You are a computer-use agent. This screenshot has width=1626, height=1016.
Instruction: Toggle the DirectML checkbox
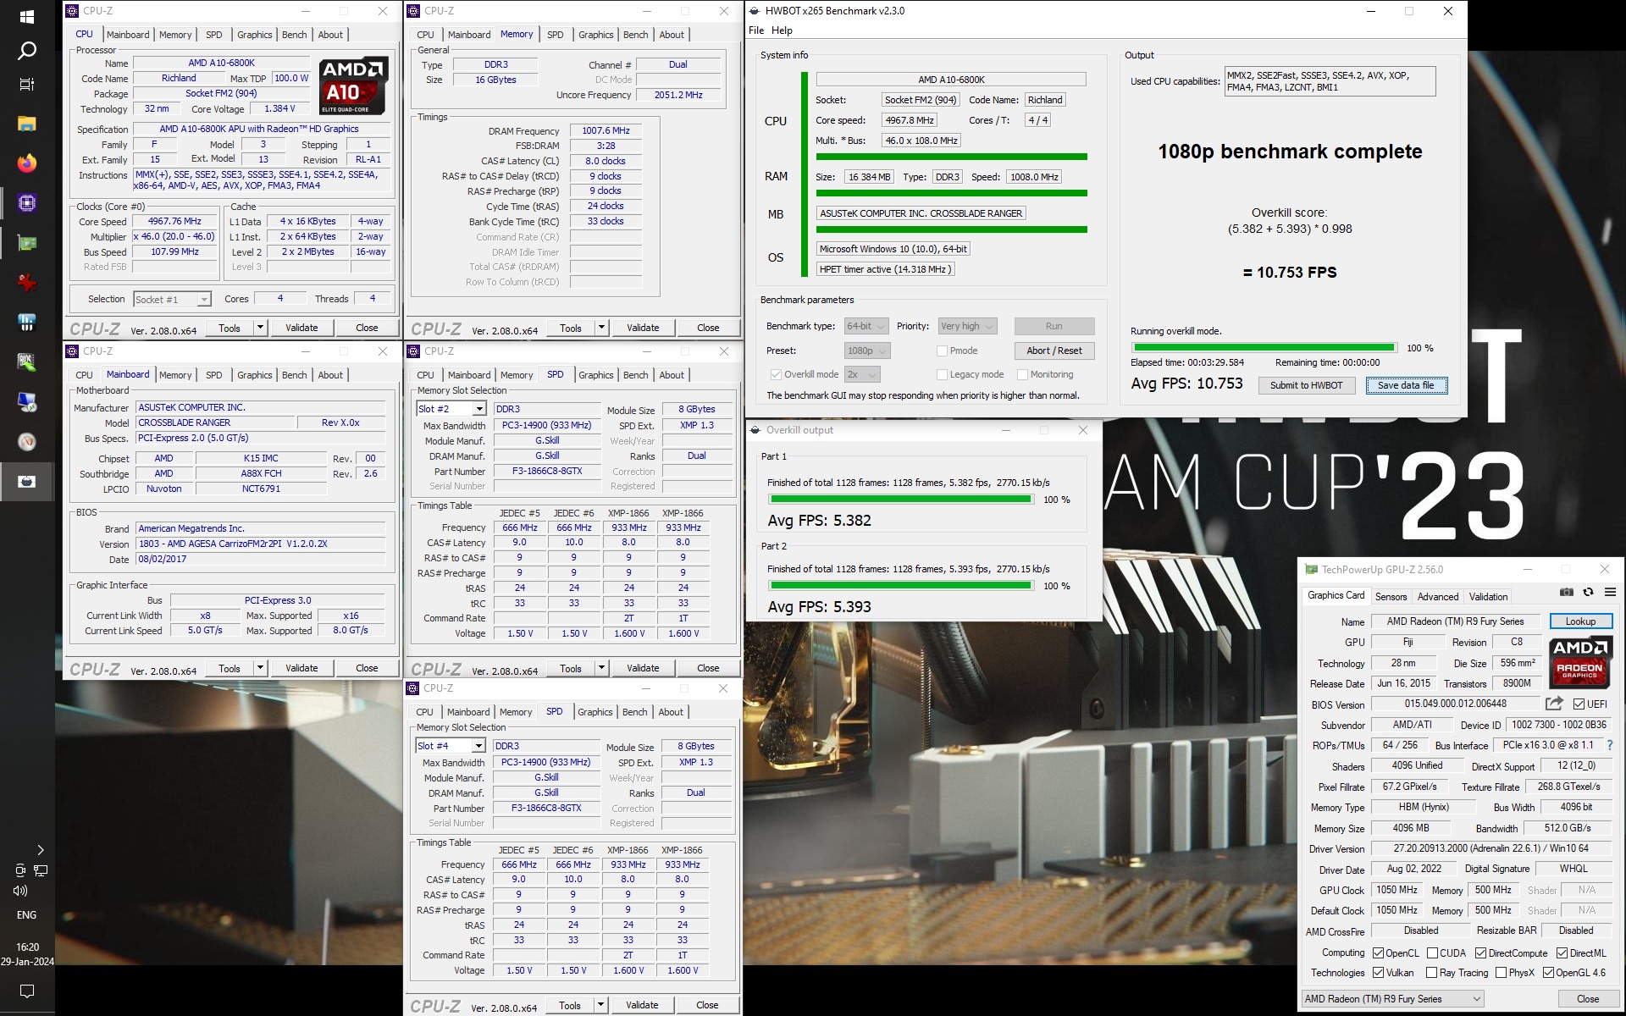click(1562, 953)
